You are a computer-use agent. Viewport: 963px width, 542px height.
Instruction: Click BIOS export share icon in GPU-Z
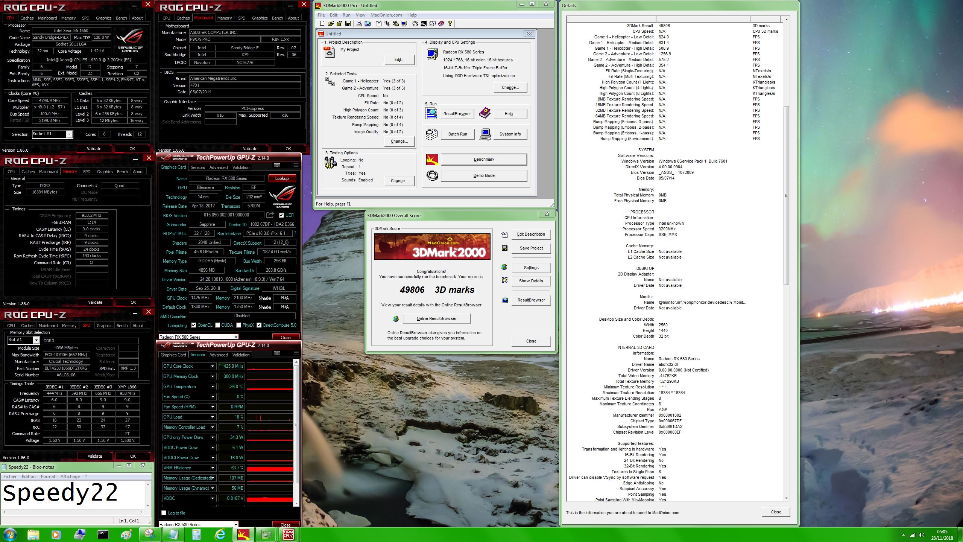pos(270,215)
